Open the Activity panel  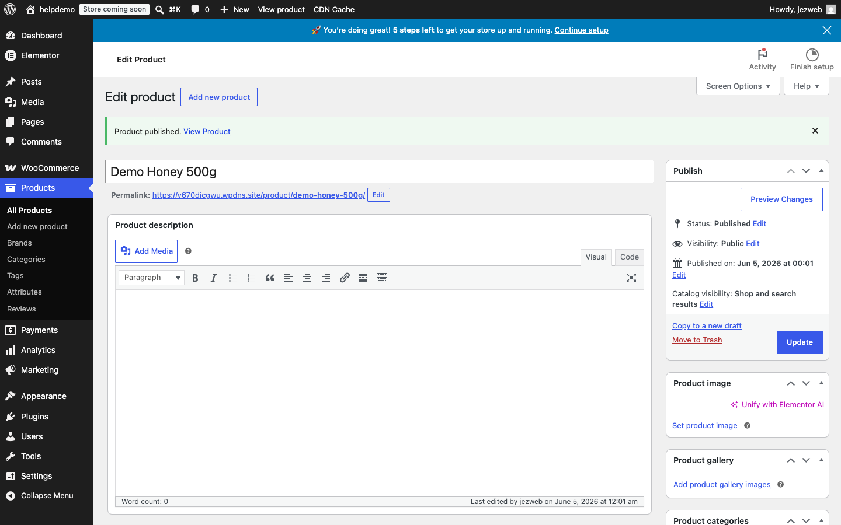tap(763, 60)
